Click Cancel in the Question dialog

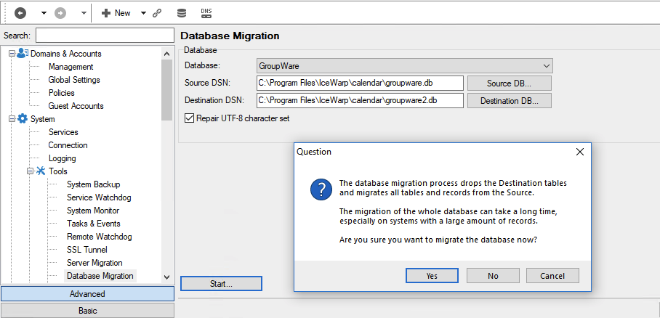click(x=552, y=275)
